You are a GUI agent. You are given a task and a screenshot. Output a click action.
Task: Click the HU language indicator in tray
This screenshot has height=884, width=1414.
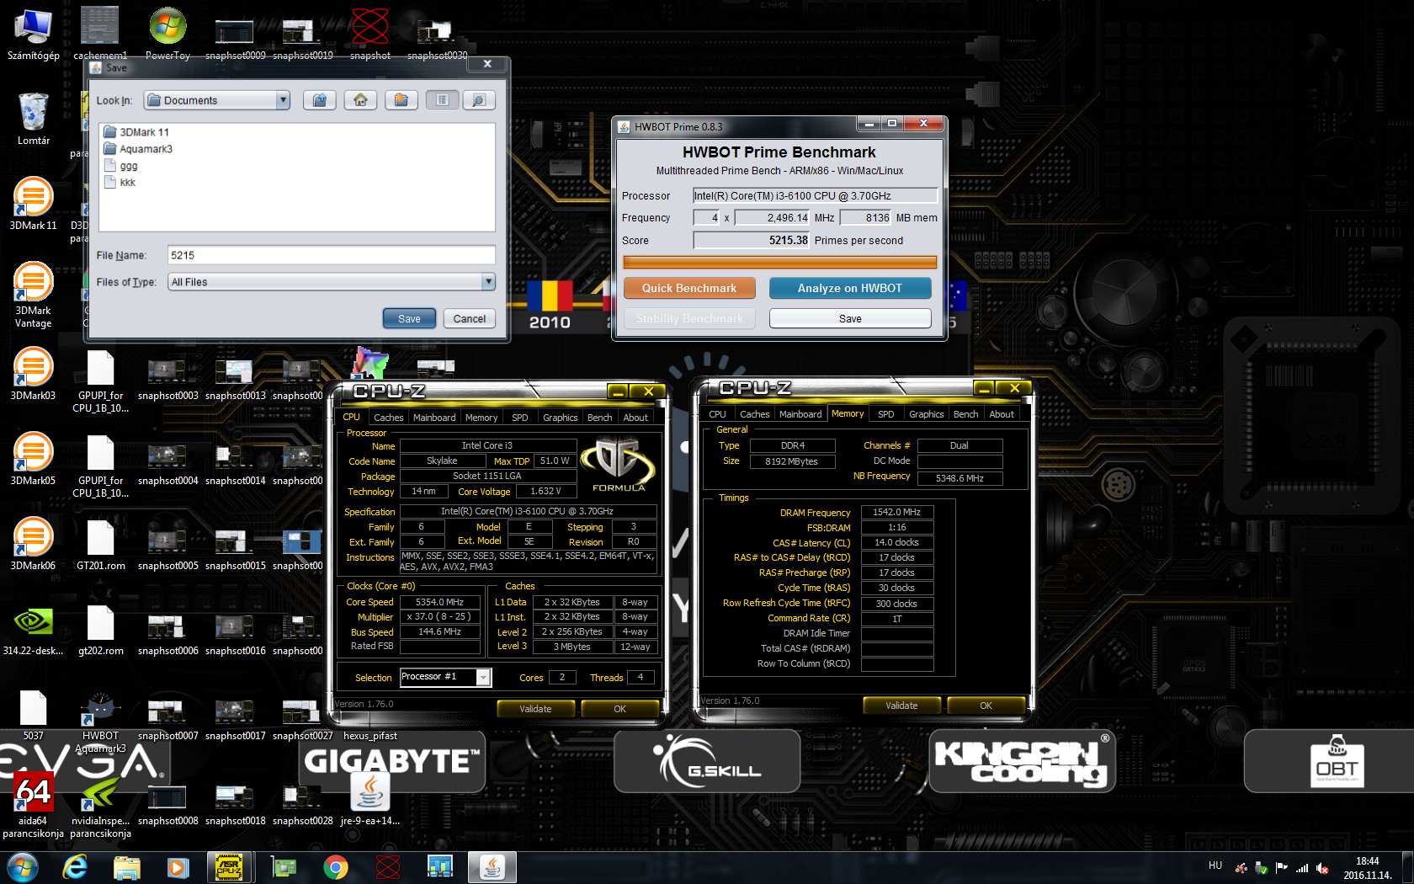[x=1215, y=865]
